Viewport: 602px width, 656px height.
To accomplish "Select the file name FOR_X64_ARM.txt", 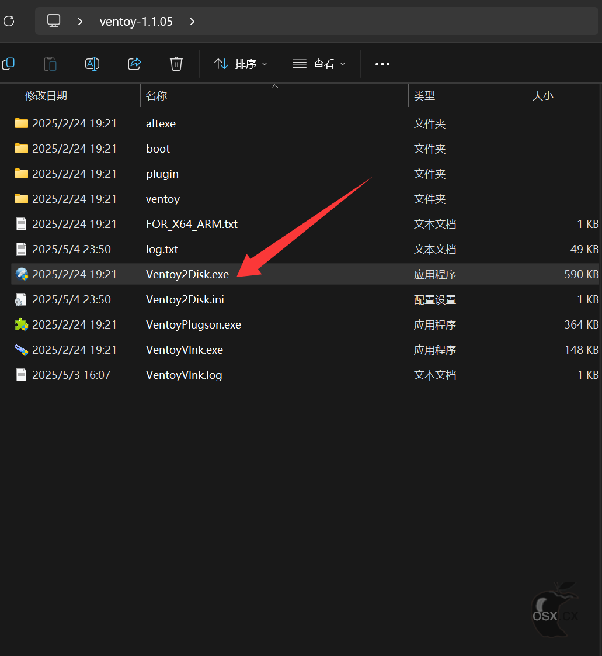I will [192, 225].
